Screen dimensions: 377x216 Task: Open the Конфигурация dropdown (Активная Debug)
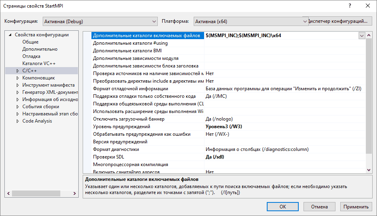pyautogui.click(x=100, y=22)
